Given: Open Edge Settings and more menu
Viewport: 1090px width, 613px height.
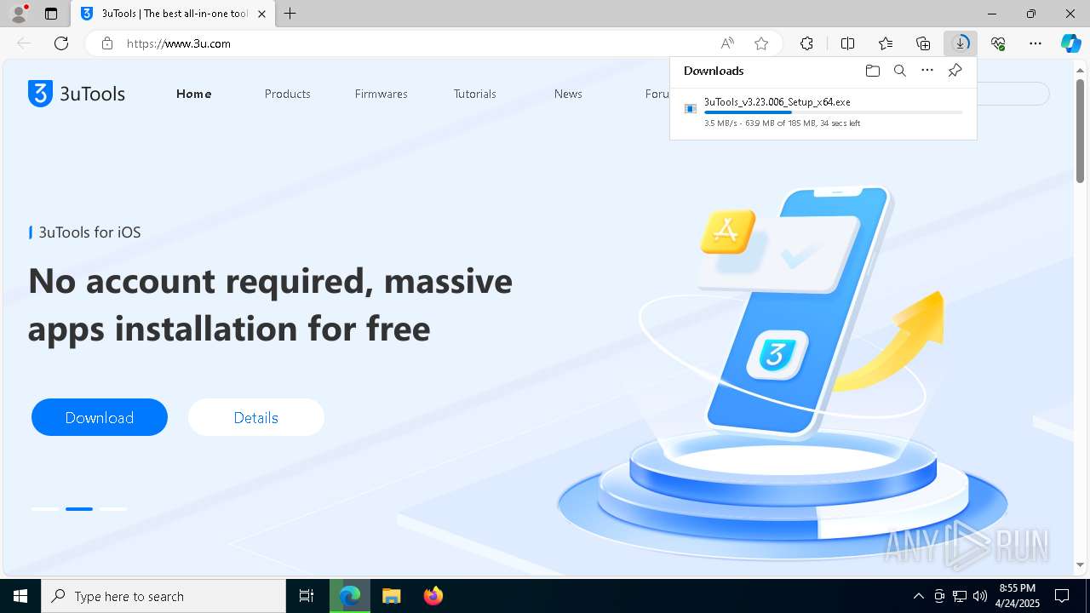Looking at the screenshot, I should pyautogui.click(x=1035, y=43).
